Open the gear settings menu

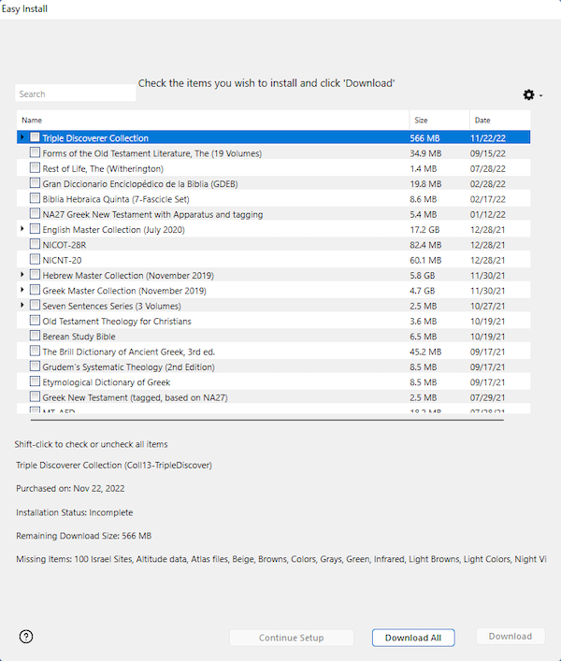[529, 94]
